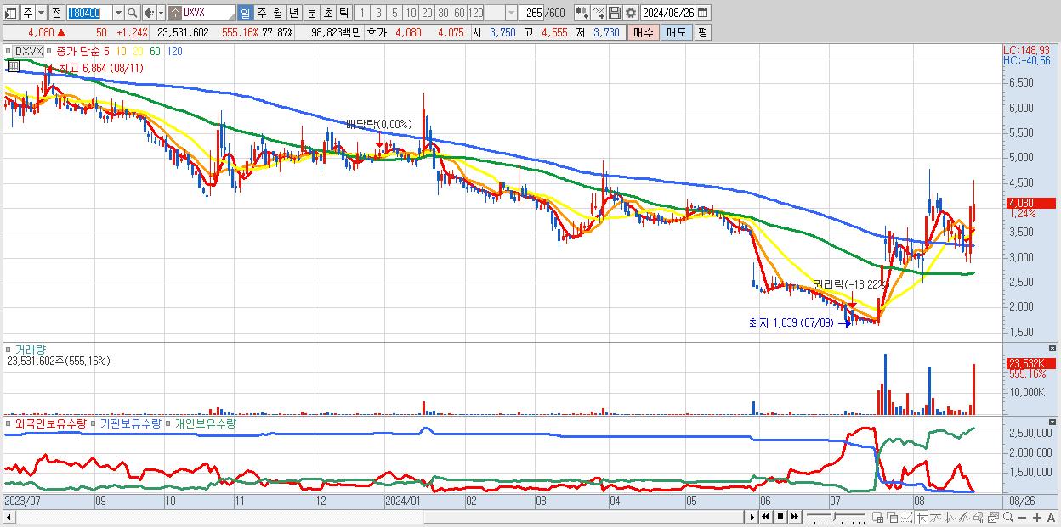
Task: Click the 전 button in top toolbar
Action: point(57,13)
